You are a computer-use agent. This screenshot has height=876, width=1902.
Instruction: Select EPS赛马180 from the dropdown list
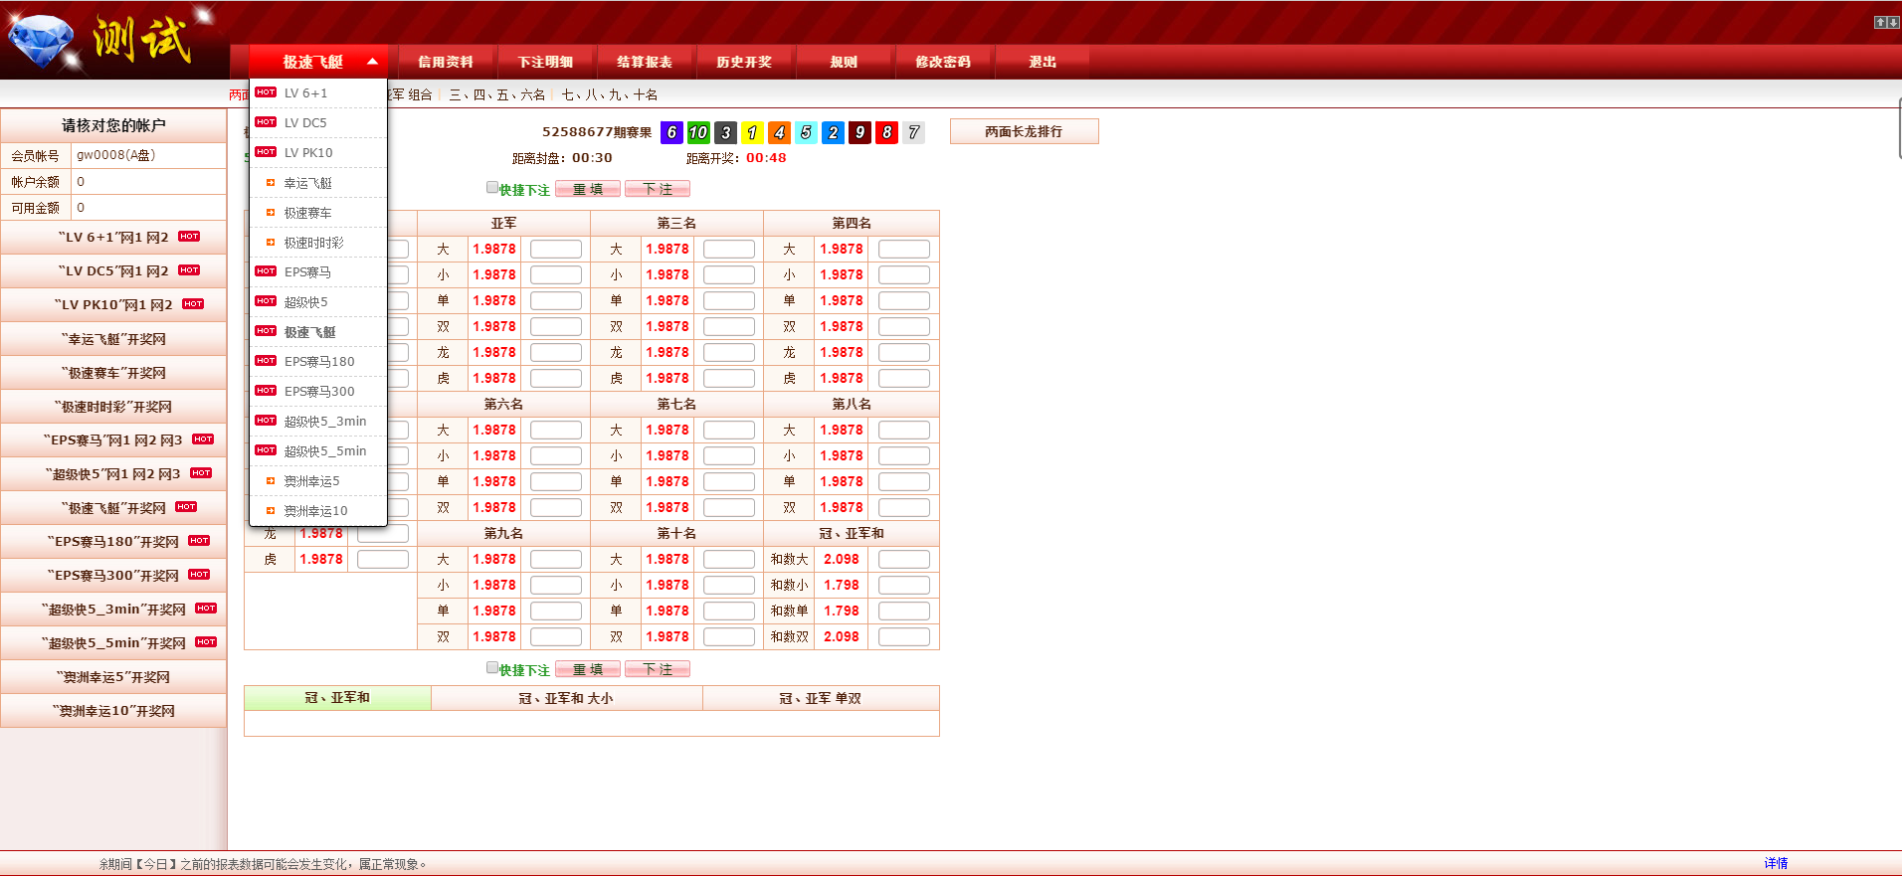pyautogui.click(x=318, y=362)
